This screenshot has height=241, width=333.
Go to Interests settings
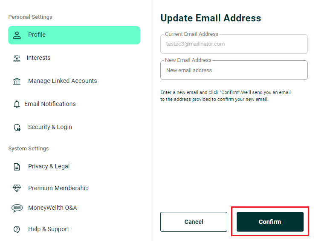38,58
